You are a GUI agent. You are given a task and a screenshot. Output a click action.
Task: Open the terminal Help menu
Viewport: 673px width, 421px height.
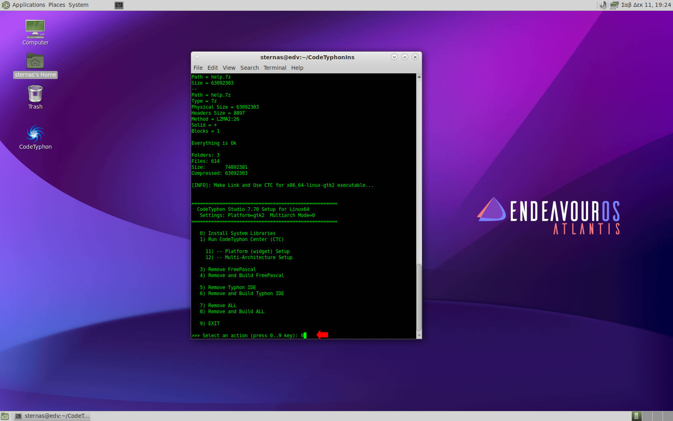[297, 68]
